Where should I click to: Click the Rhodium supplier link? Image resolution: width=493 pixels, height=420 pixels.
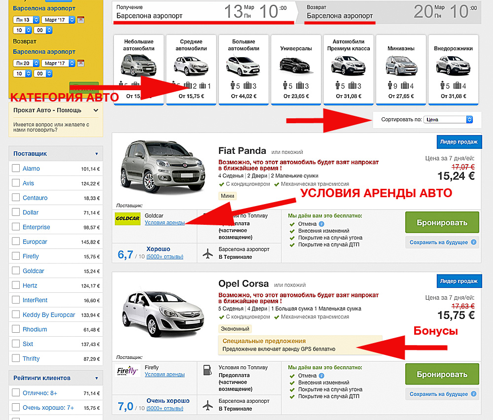[x=35, y=329]
